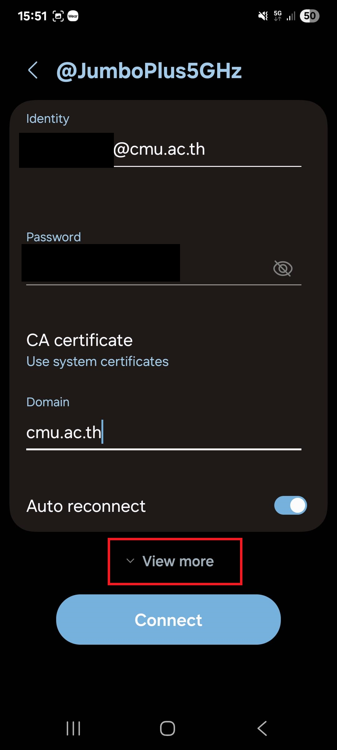This screenshot has height=750, width=337.
Task: Tap the battery indicator in status bar
Action: pos(310,16)
